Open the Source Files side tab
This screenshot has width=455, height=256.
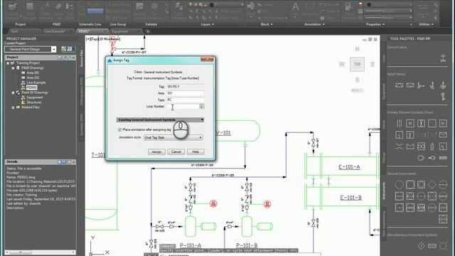pos(82,58)
